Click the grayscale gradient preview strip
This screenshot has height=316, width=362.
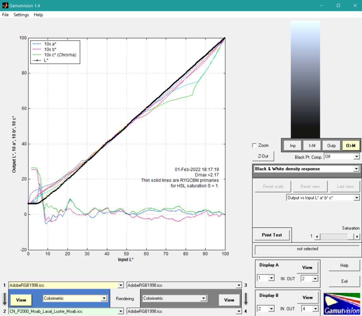coord(305,79)
